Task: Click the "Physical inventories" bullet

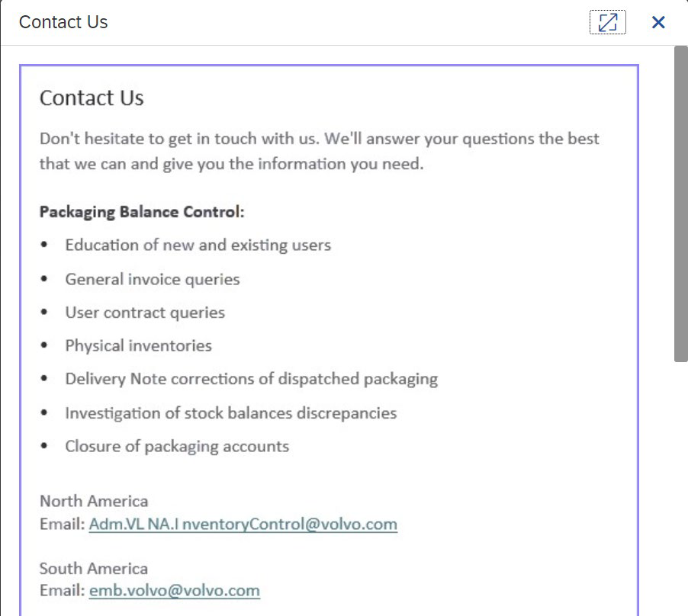Action: click(138, 346)
